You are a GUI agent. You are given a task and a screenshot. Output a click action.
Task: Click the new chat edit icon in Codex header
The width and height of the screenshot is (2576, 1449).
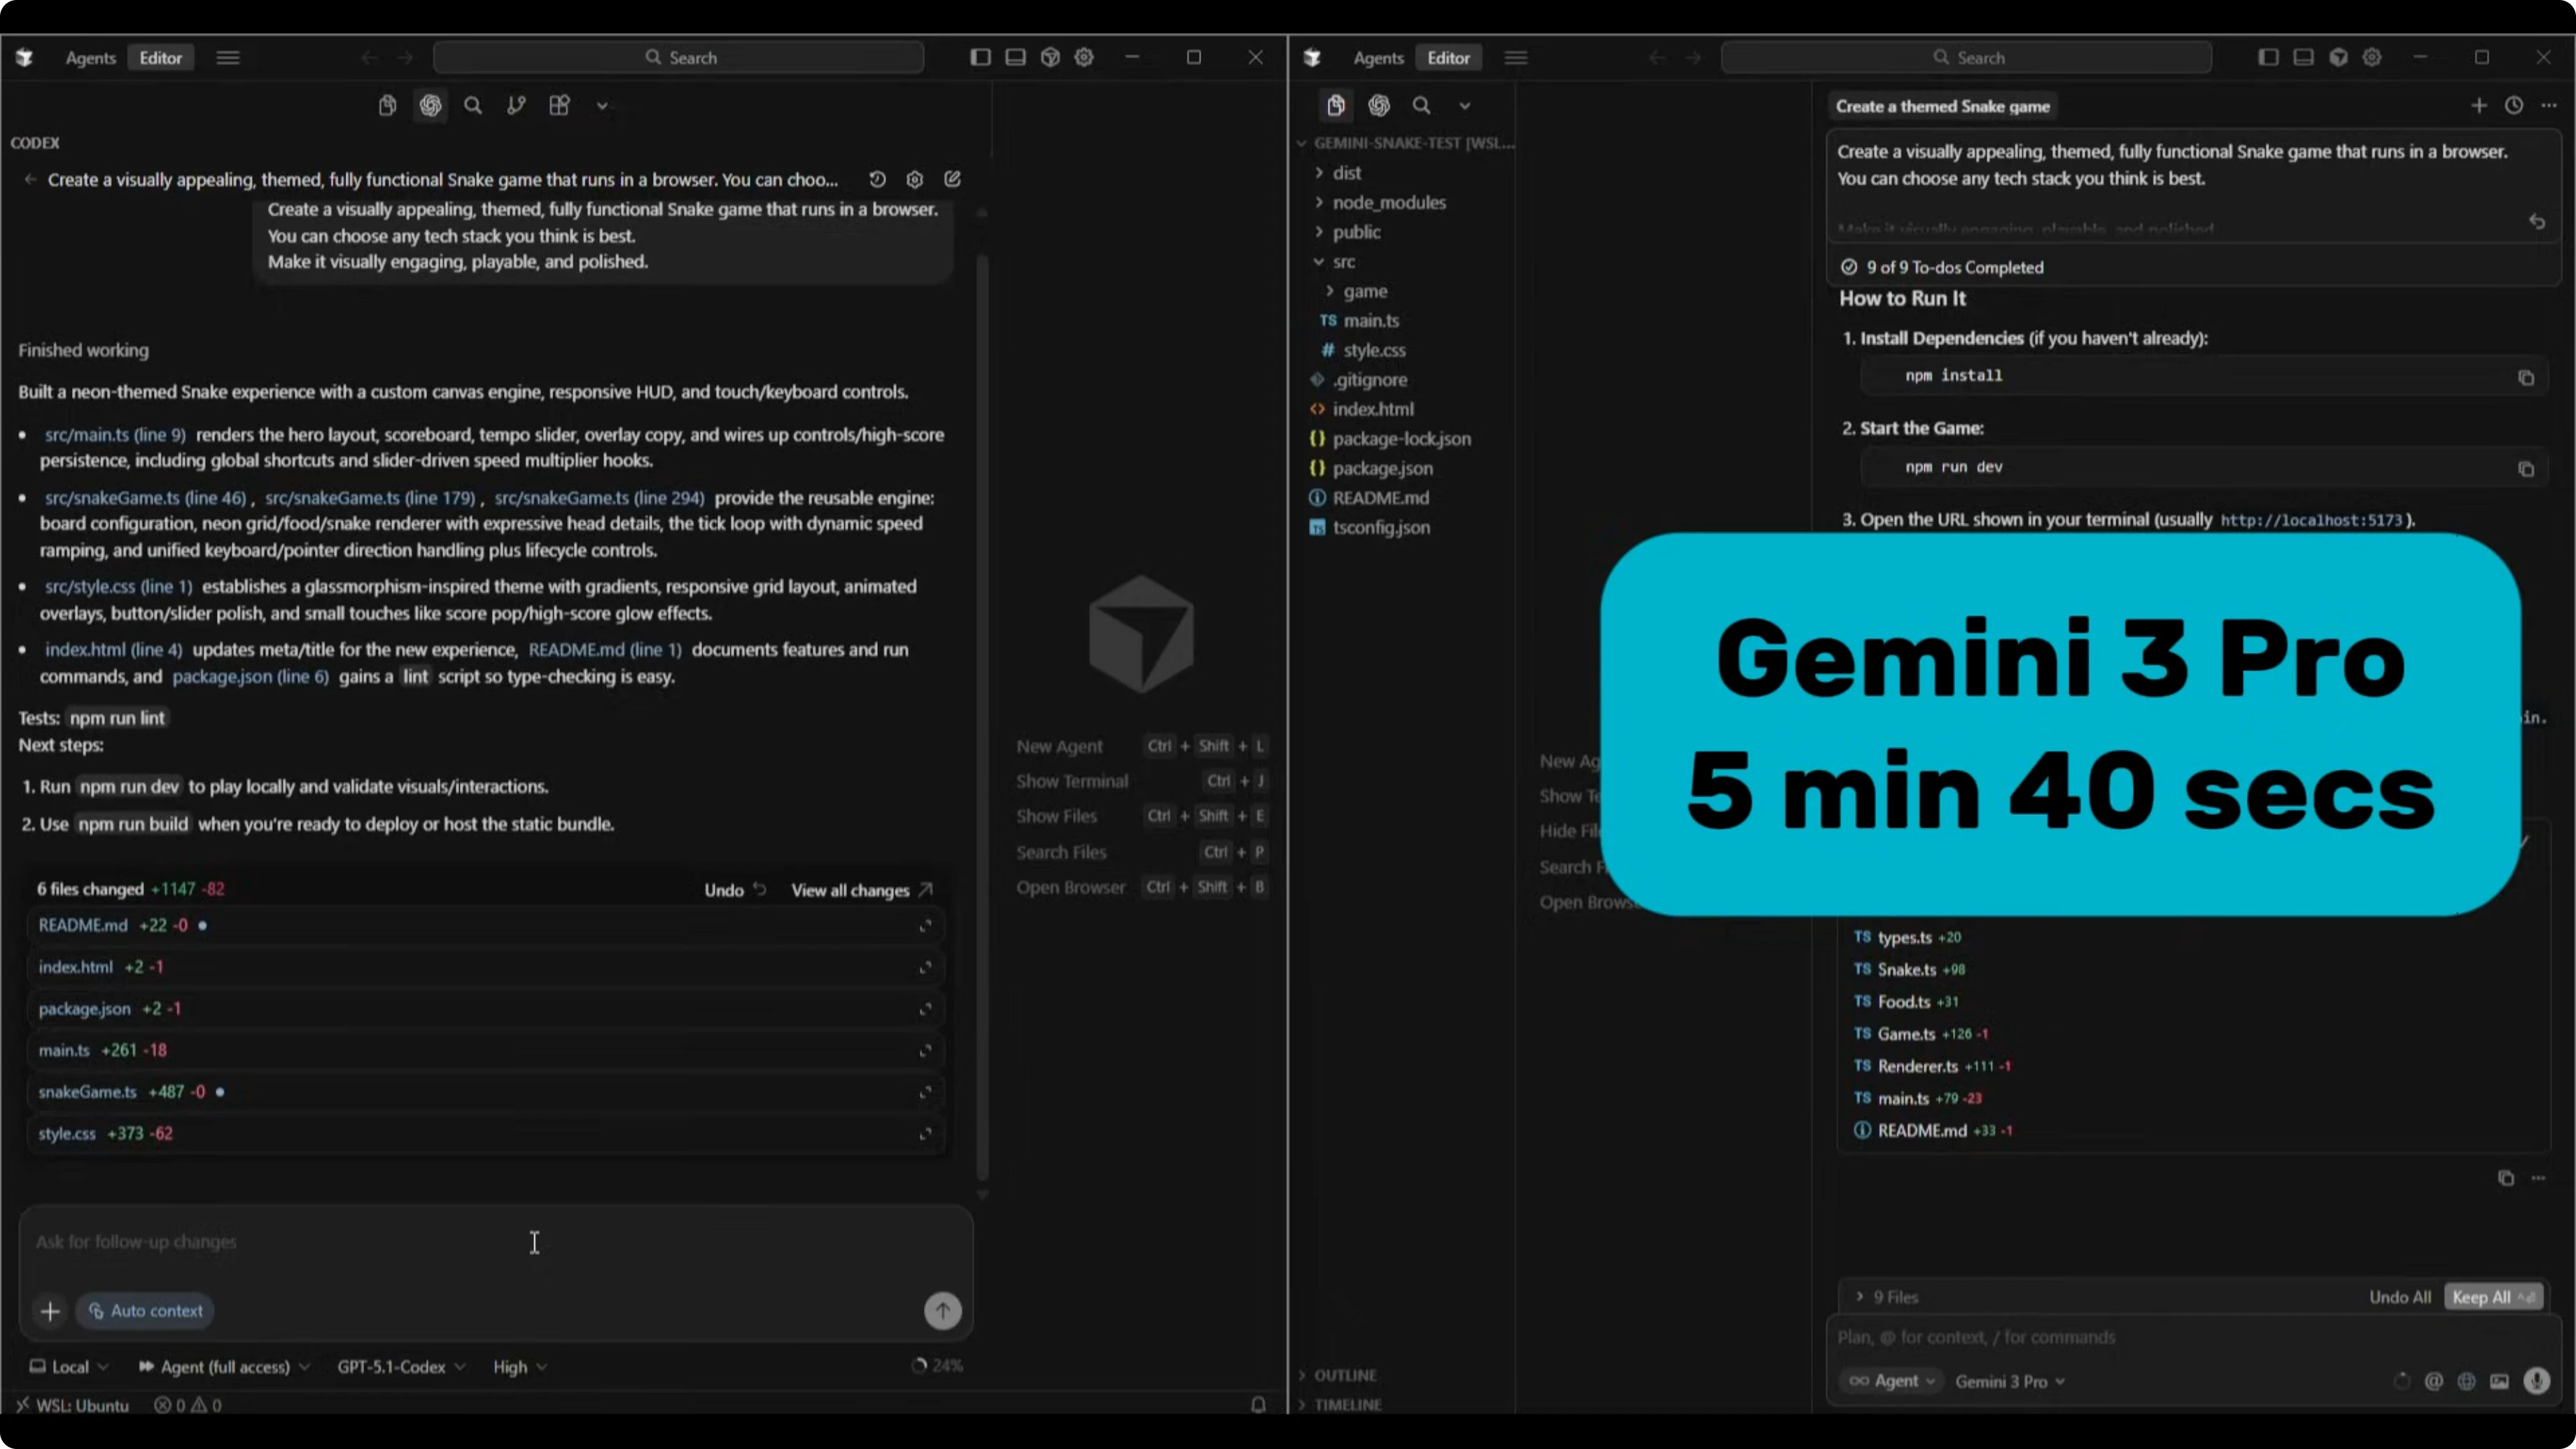952,179
